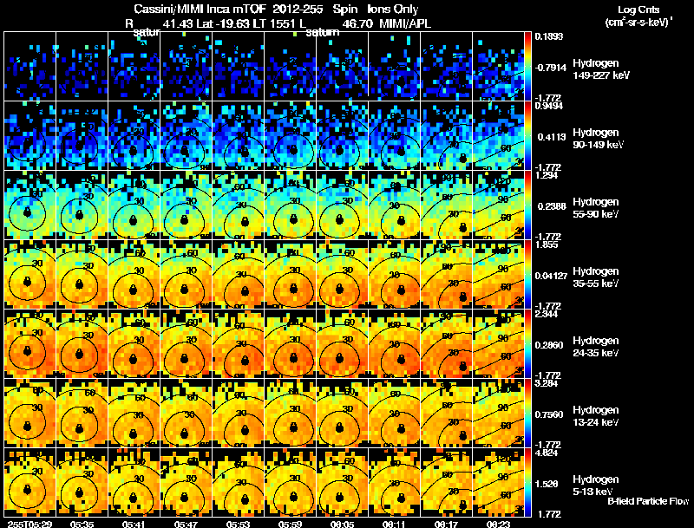Click the Cassini/MIMI Inca mTOF title

pos(200,10)
